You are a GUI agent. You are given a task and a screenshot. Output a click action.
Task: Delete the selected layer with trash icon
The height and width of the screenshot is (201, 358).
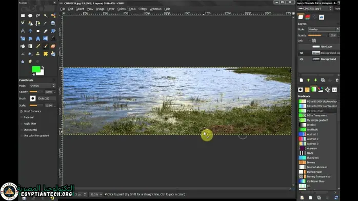pos(337,80)
